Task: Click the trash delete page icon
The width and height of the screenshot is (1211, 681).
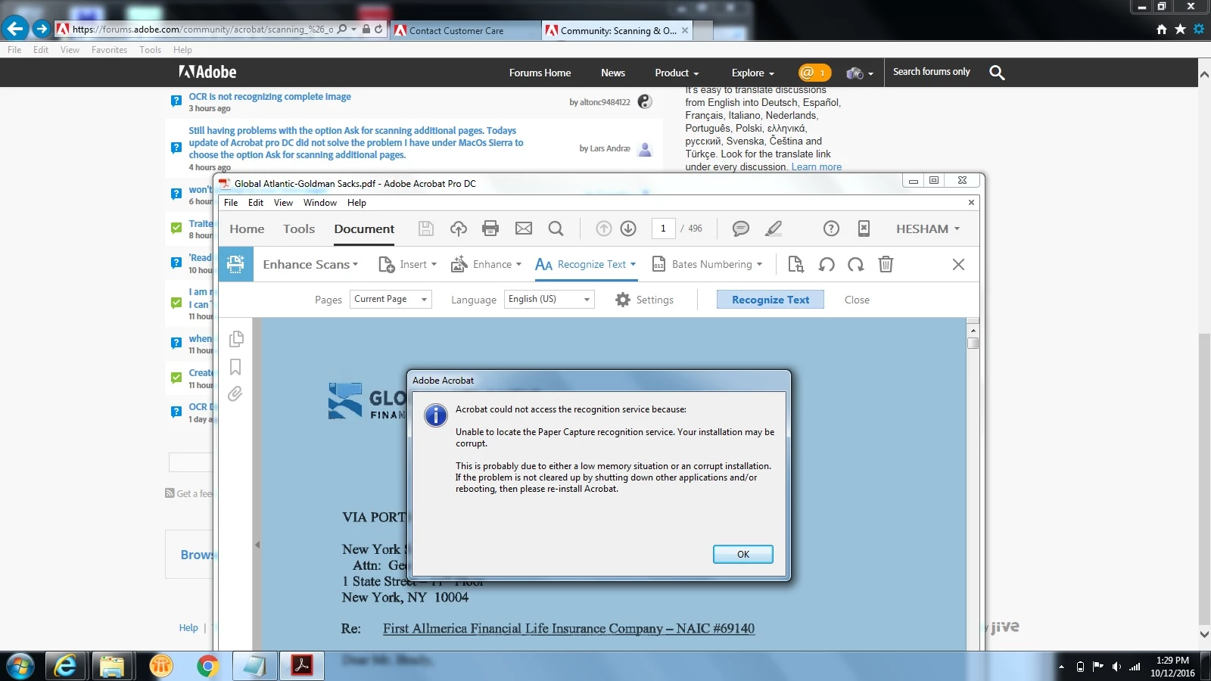Action: coord(886,264)
